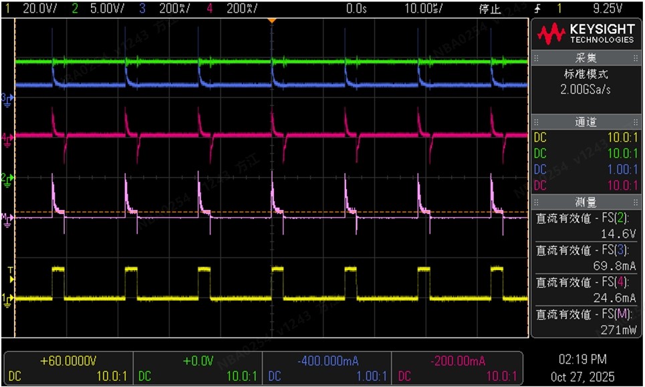This screenshot has height=387, width=645.
Task: Click the channel 4 ground marker icon
Action: 7,138
